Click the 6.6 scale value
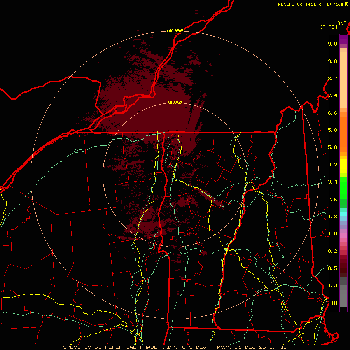 pos(332,113)
